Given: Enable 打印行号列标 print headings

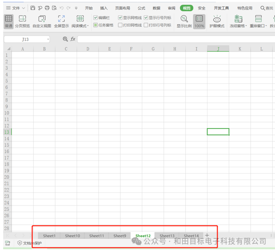Looking at the screenshot, I should 146,25.
